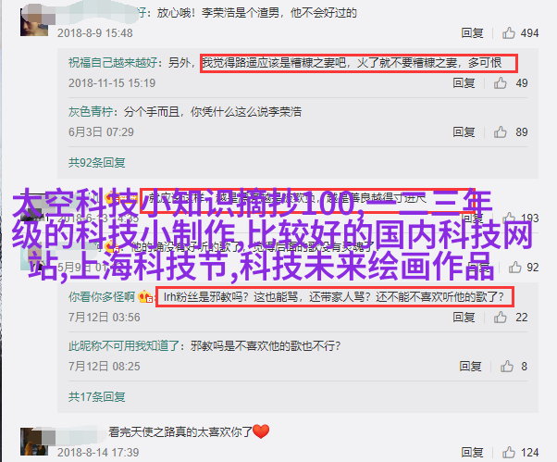Like 灰色青柠's reply with 89 likes
This screenshot has height=462, width=557.
(x=500, y=131)
